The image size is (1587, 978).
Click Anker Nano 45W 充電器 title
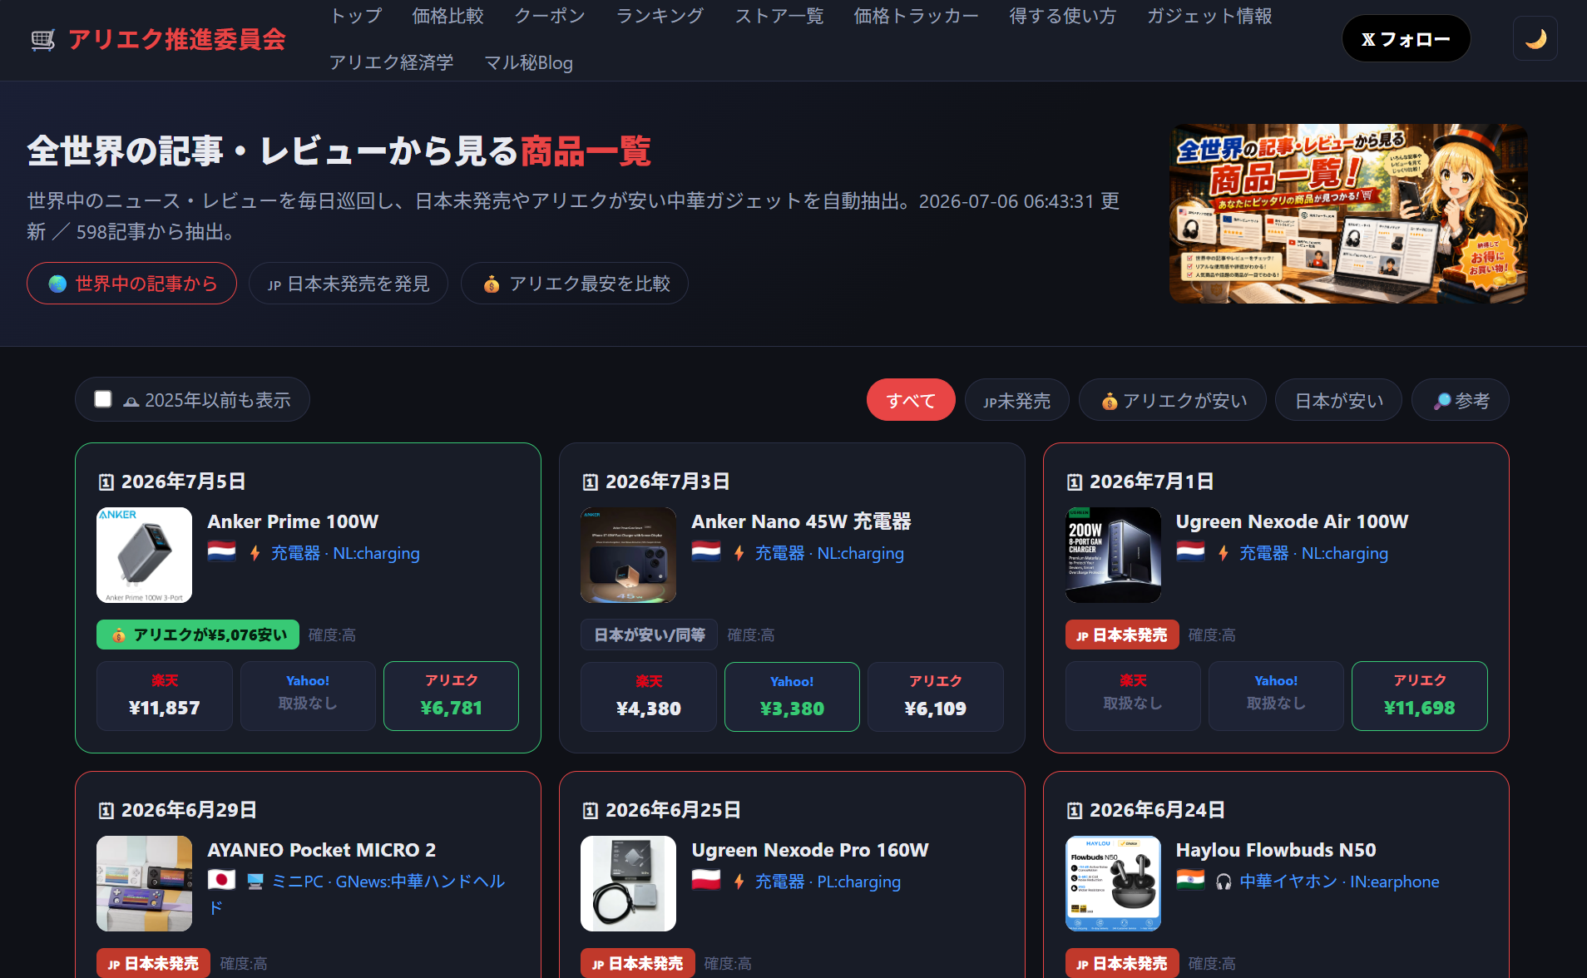801,521
